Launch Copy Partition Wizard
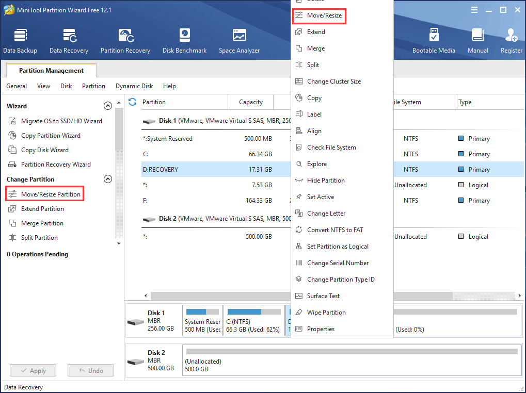 pos(44,135)
